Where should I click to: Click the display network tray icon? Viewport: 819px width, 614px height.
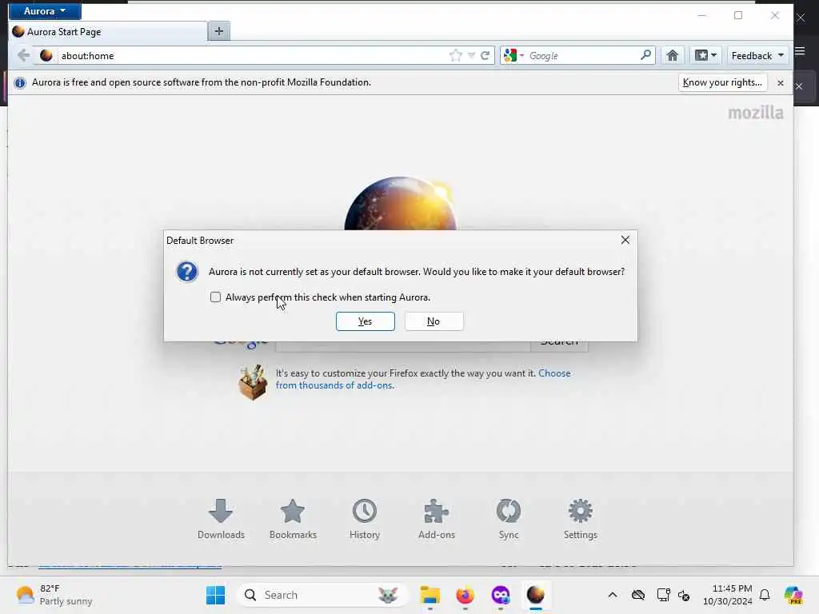tap(663, 595)
